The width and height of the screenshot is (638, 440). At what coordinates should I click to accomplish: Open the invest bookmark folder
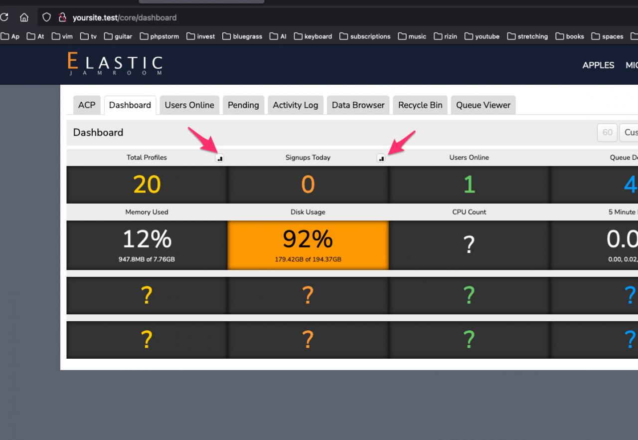coord(201,36)
